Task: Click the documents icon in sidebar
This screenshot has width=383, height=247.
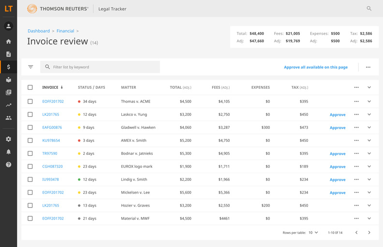Action: (8, 54)
